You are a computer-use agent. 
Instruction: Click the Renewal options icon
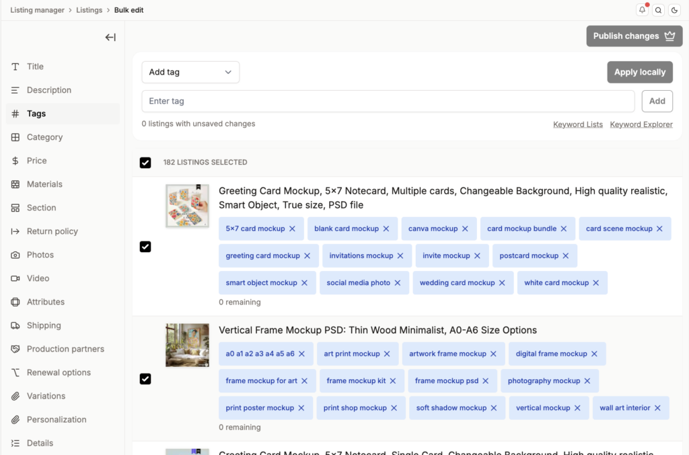(15, 372)
